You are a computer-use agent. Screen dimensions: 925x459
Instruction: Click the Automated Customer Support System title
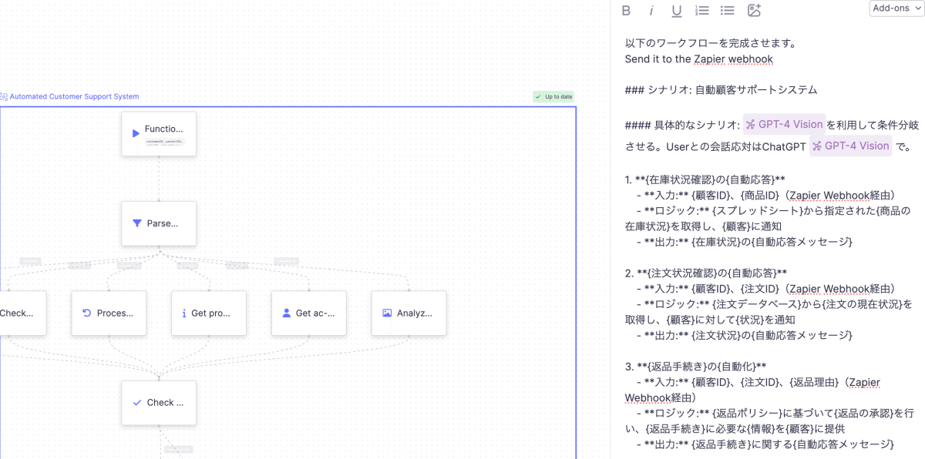(74, 97)
